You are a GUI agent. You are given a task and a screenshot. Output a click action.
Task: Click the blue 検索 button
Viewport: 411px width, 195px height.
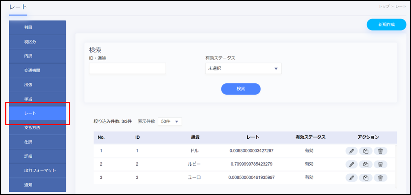tap(241, 89)
